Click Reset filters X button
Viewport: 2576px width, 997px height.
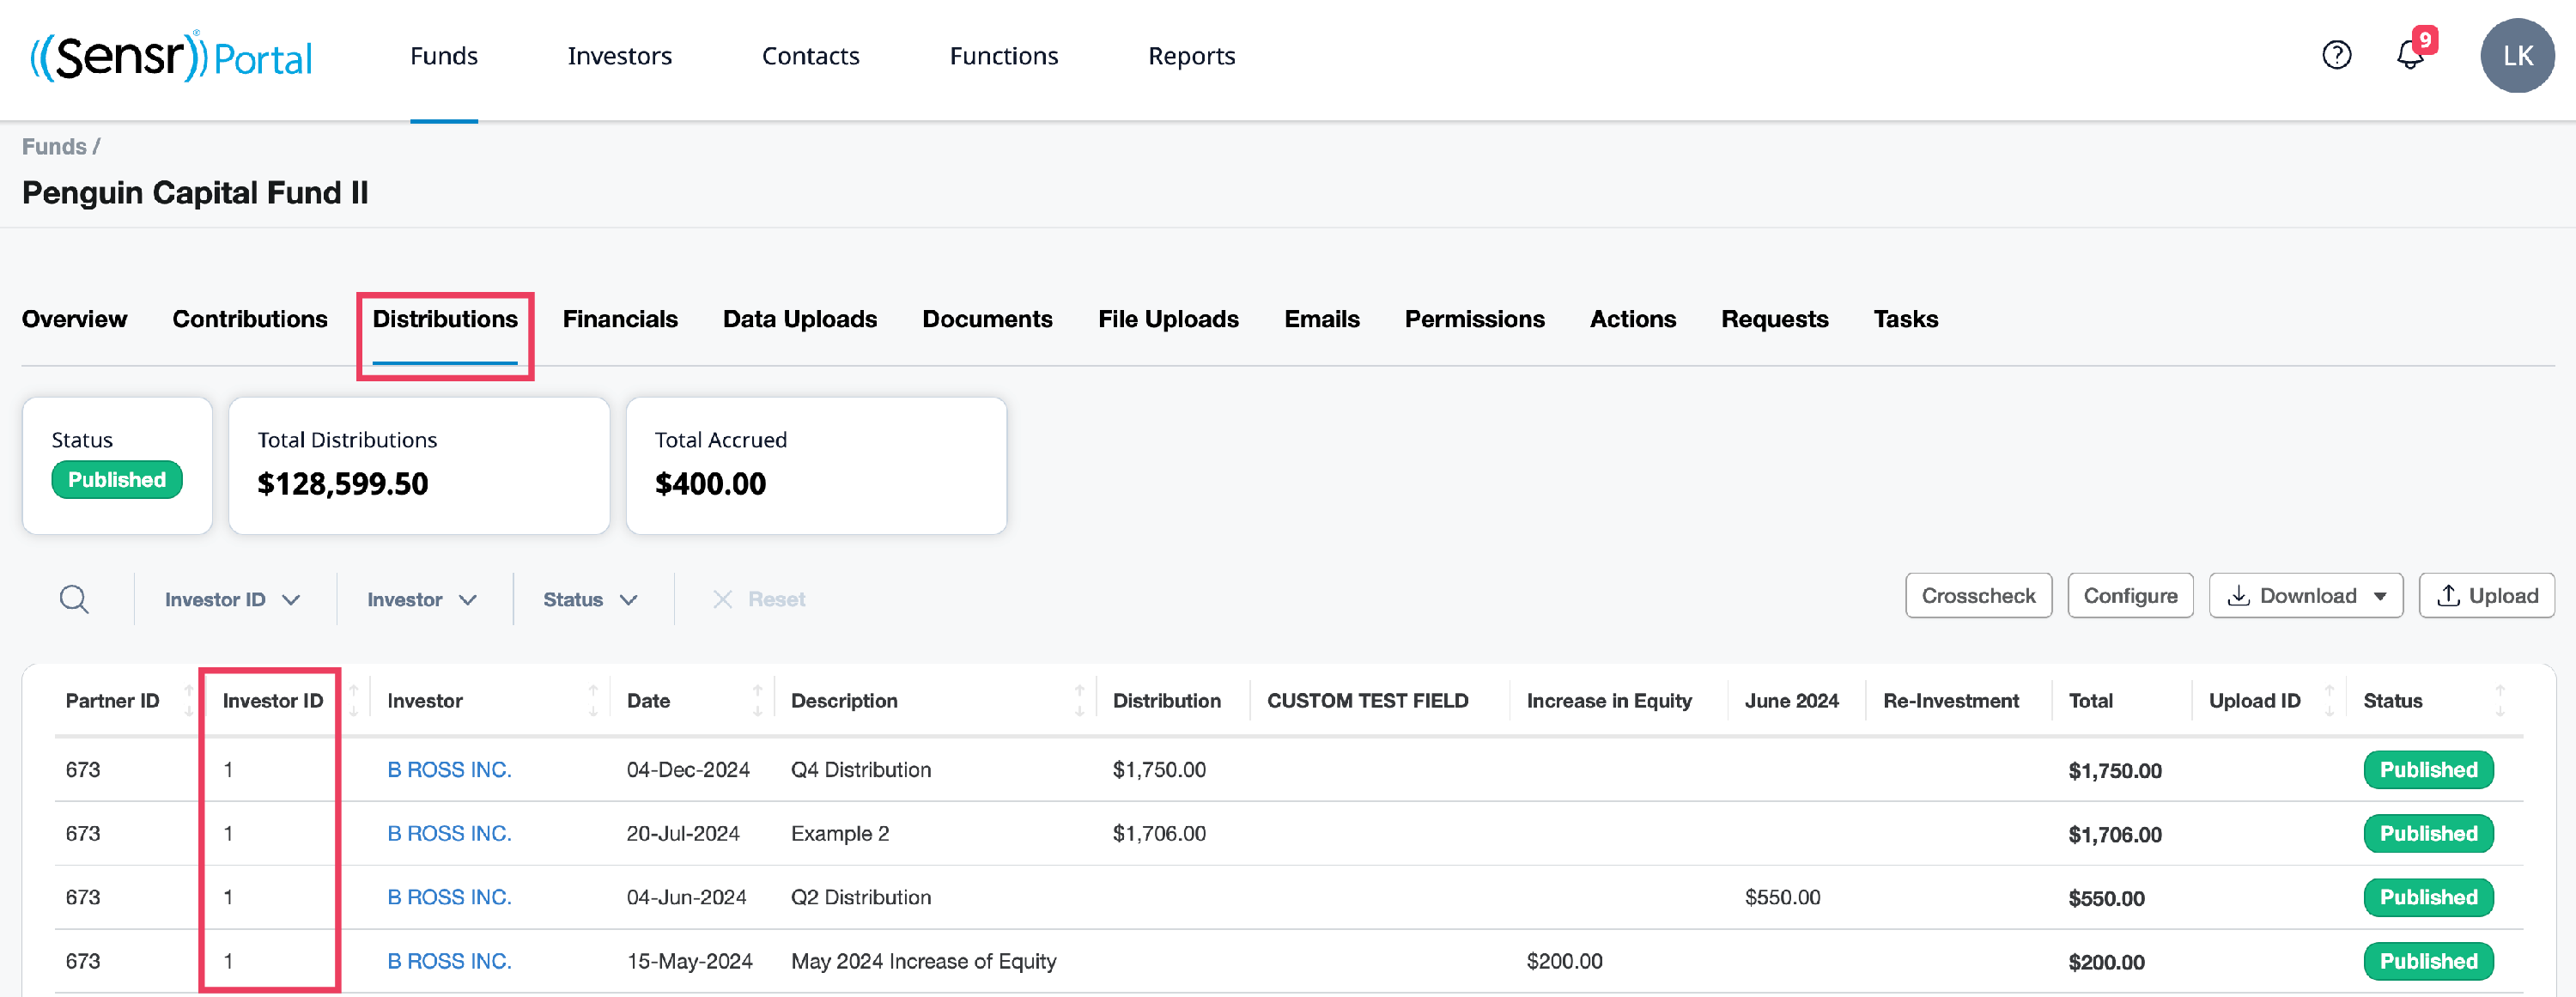tap(758, 599)
